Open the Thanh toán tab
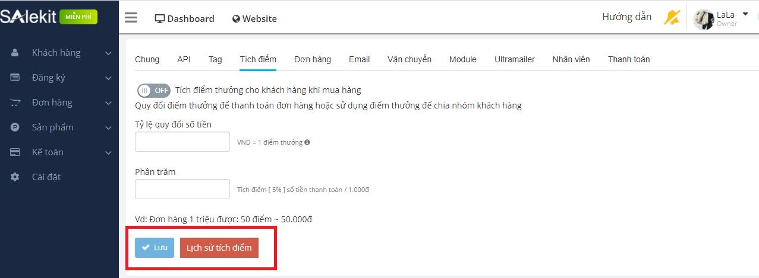Image resolution: width=759 pixels, height=278 pixels. [x=628, y=59]
